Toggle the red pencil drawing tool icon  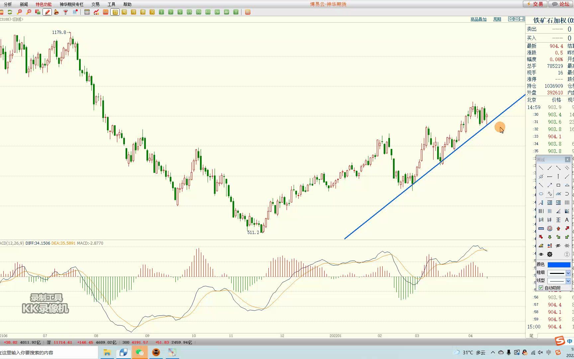point(47,12)
